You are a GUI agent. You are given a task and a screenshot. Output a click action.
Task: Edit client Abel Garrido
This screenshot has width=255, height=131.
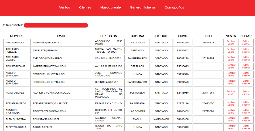[x=246, y=43]
